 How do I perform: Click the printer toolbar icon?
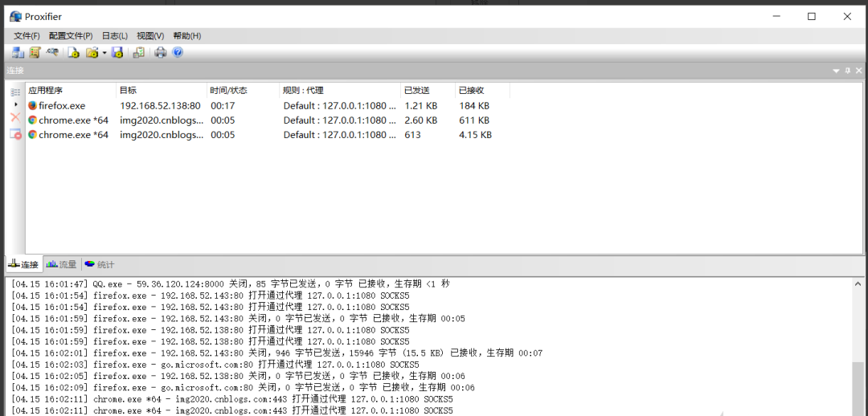coord(161,52)
